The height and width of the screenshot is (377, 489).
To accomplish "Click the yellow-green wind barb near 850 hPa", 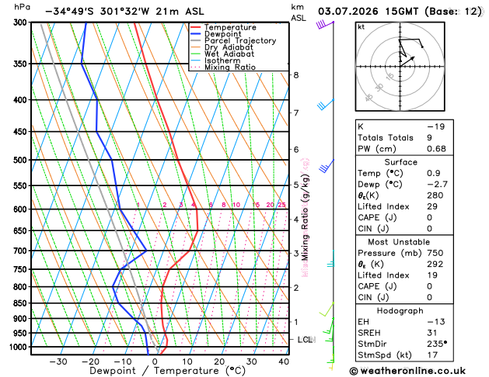I will coord(327,310).
